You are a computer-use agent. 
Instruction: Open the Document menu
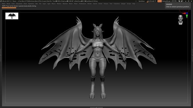[19, 4]
